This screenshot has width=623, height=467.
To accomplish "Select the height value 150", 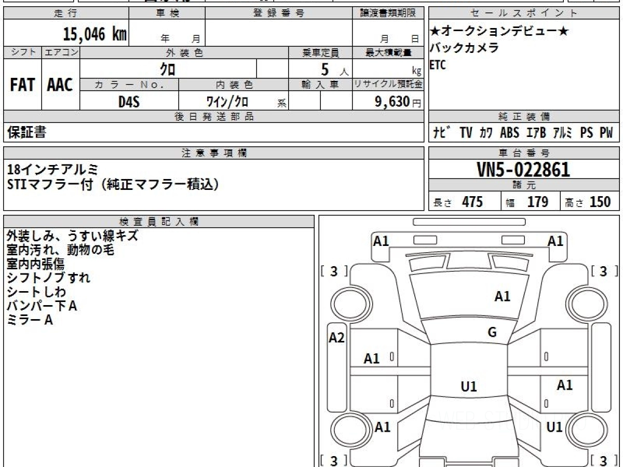I will [600, 202].
